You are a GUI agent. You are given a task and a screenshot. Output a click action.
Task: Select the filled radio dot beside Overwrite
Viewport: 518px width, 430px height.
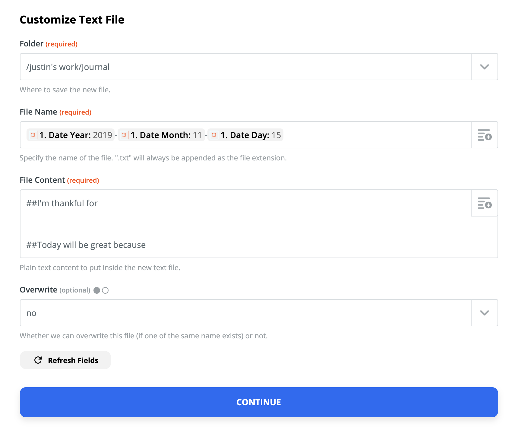click(97, 290)
